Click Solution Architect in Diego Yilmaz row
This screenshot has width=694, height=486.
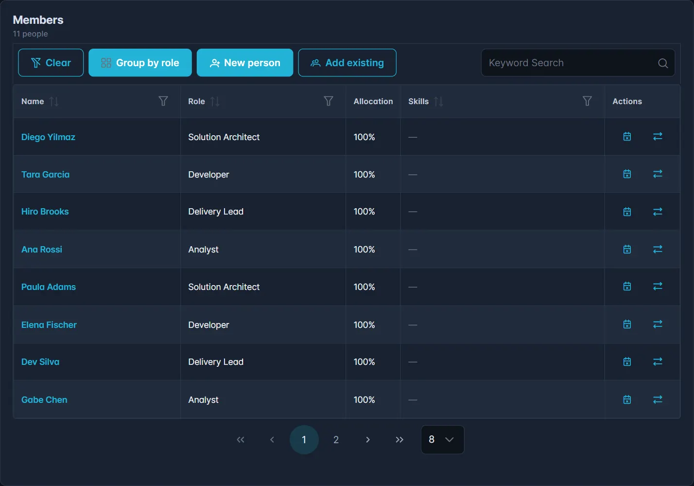tap(224, 137)
